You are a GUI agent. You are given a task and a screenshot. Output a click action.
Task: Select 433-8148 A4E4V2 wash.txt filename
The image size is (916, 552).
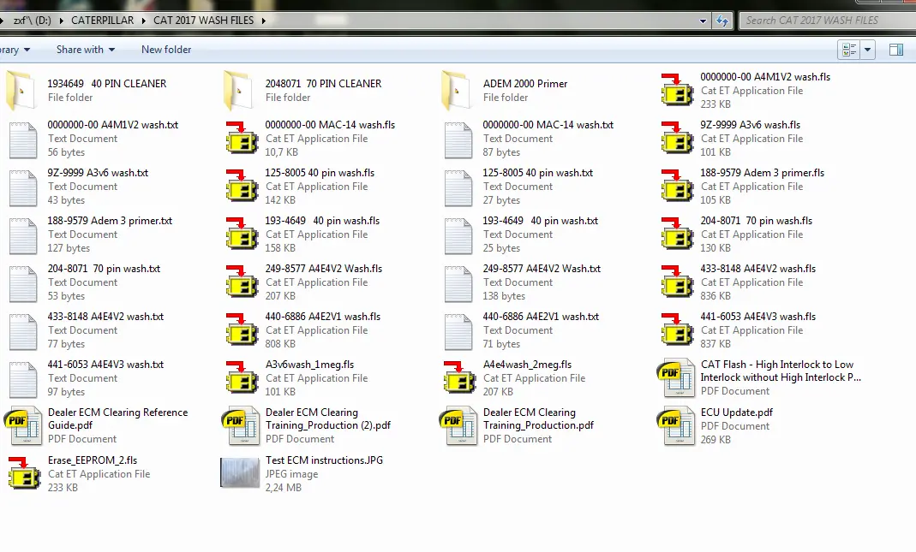(105, 317)
